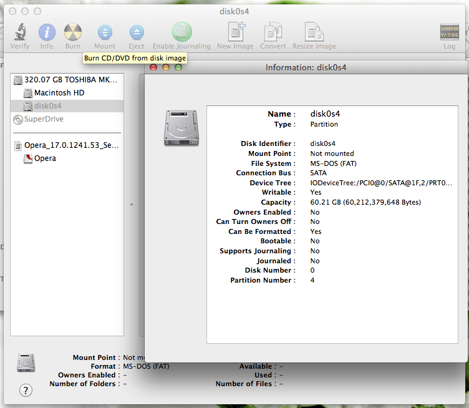This screenshot has width=469, height=408.
Task: Select the Opera_17.0.1241.53 disk image
Action: coord(67,145)
